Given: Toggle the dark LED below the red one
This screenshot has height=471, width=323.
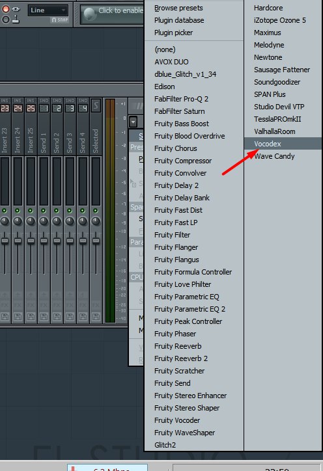Looking at the screenshot, I should click(x=6, y=20).
